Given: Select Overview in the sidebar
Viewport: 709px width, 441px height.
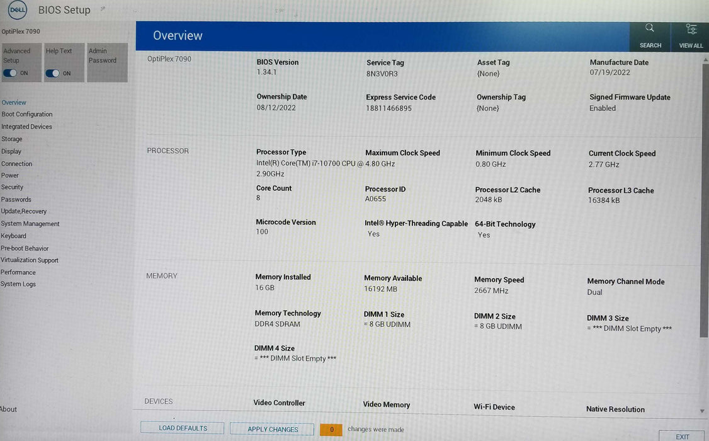Looking at the screenshot, I should point(14,102).
